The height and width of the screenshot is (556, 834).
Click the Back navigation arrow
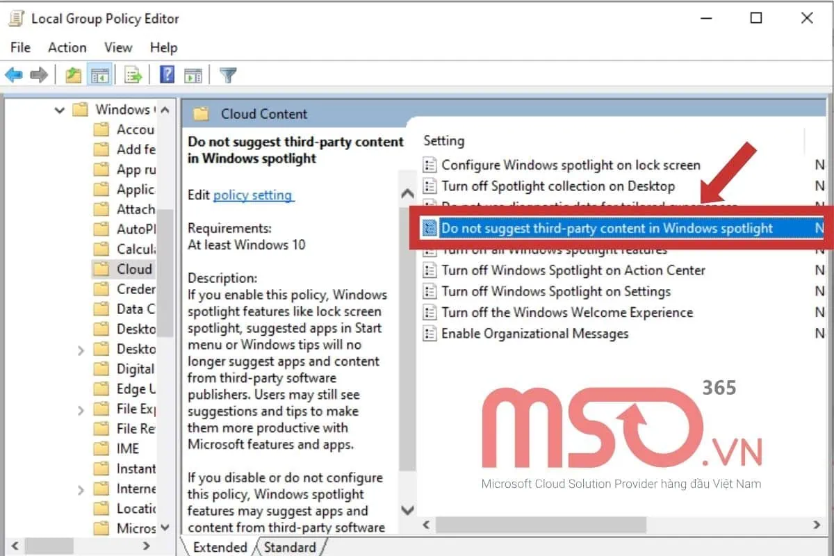pos(15,74)
